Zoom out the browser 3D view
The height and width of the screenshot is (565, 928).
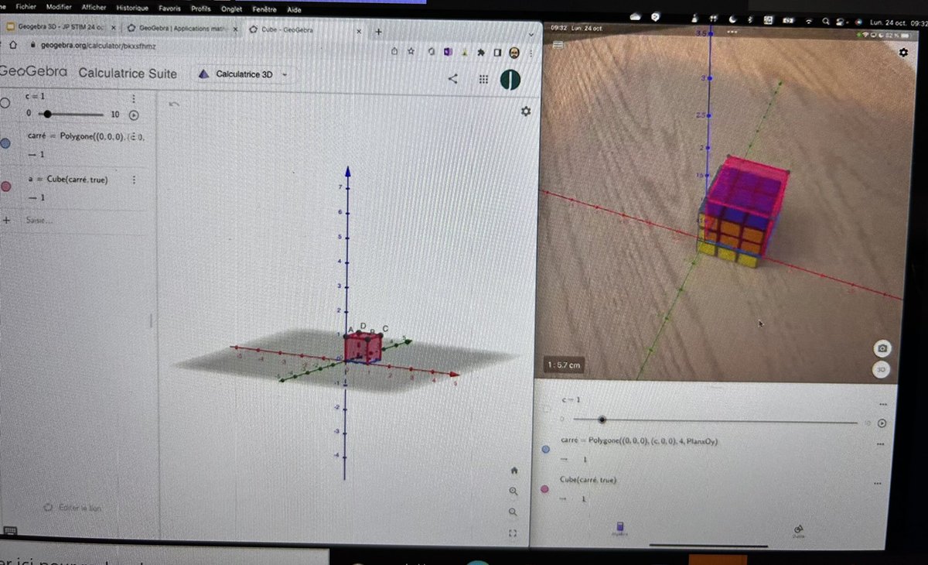click(x=513, y=512)
